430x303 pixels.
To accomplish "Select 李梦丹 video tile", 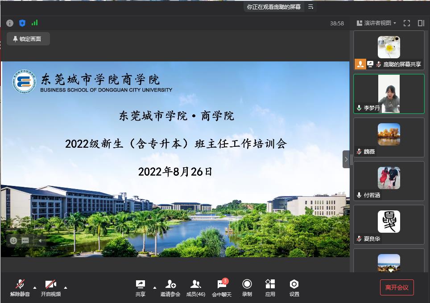I will pyautogui.click(x=389, y=94).
